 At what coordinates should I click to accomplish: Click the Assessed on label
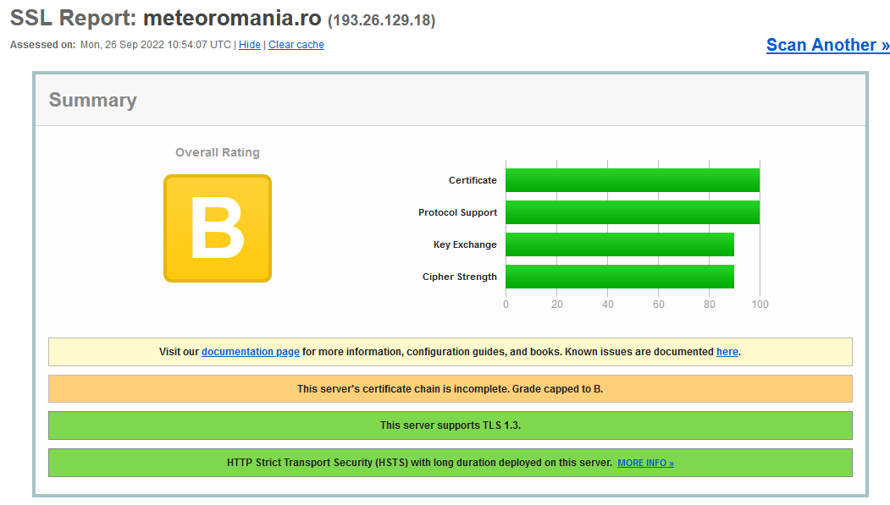42,45
